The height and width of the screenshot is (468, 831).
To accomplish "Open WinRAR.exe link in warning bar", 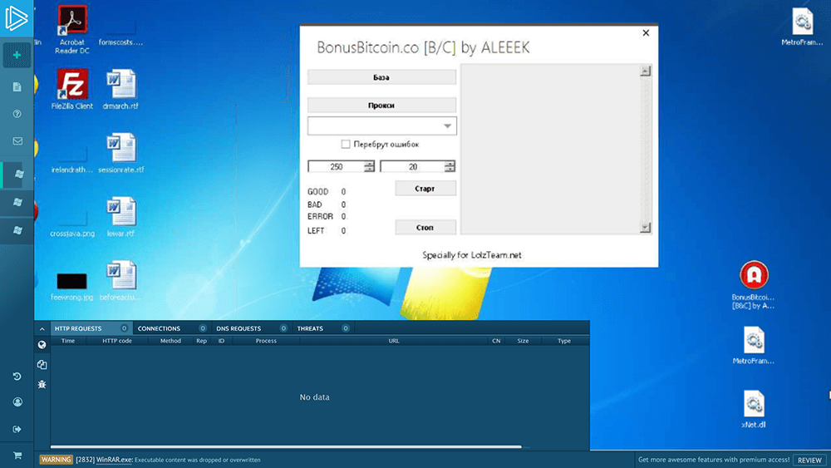I will pyautogui.click(x=114, y=460).
